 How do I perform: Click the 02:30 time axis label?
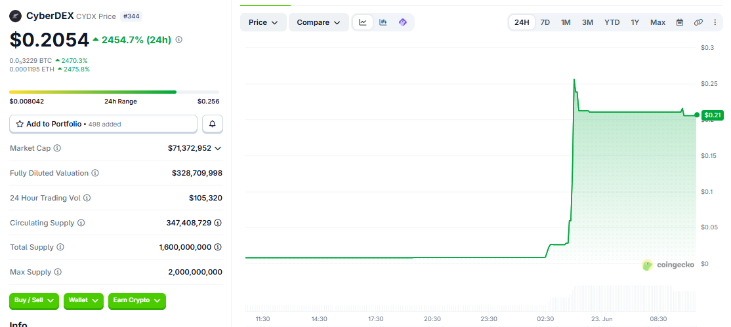pos(545,319)
